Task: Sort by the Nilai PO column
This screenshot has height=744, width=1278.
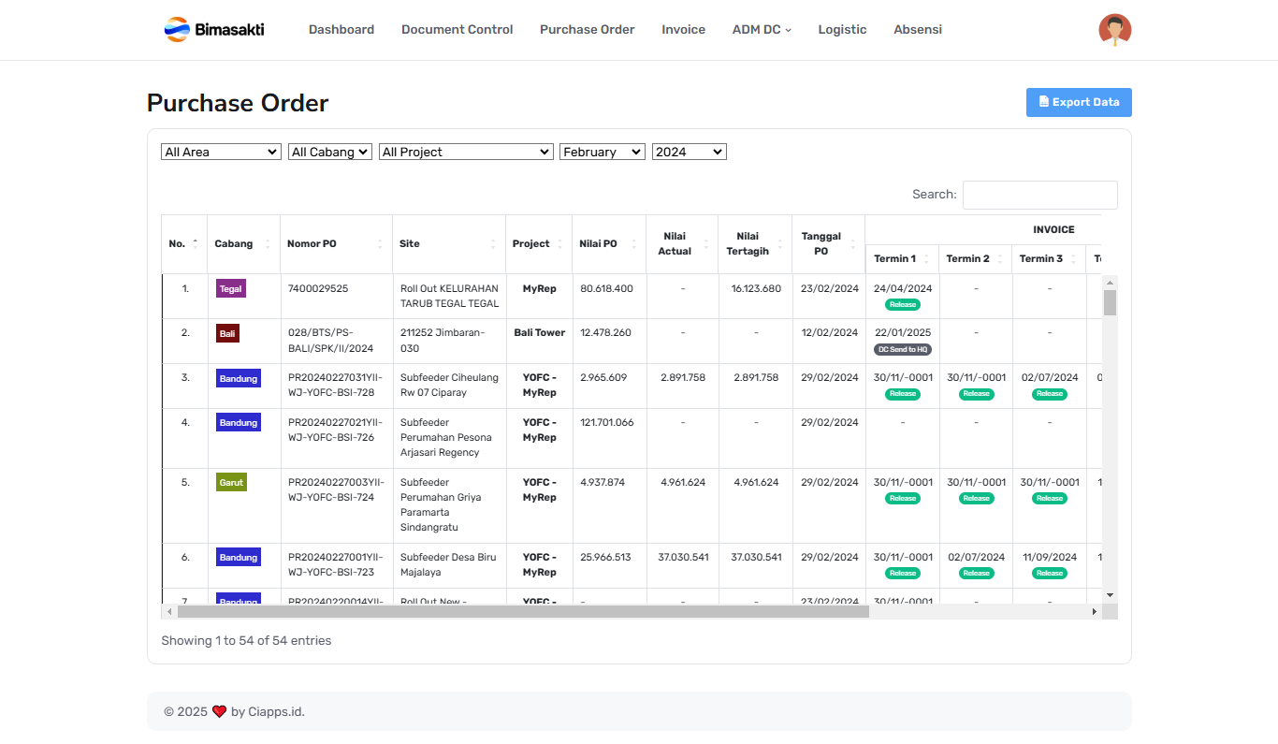Action: [607, 244]
